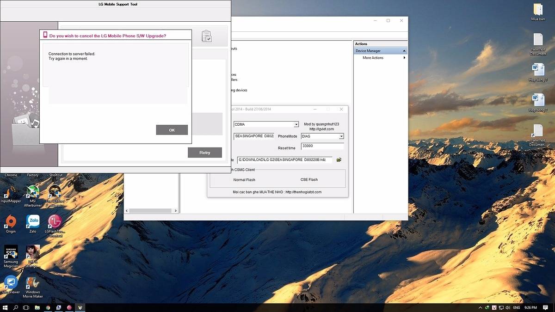Open File Explorer from the taskbar

pos(37,307)
